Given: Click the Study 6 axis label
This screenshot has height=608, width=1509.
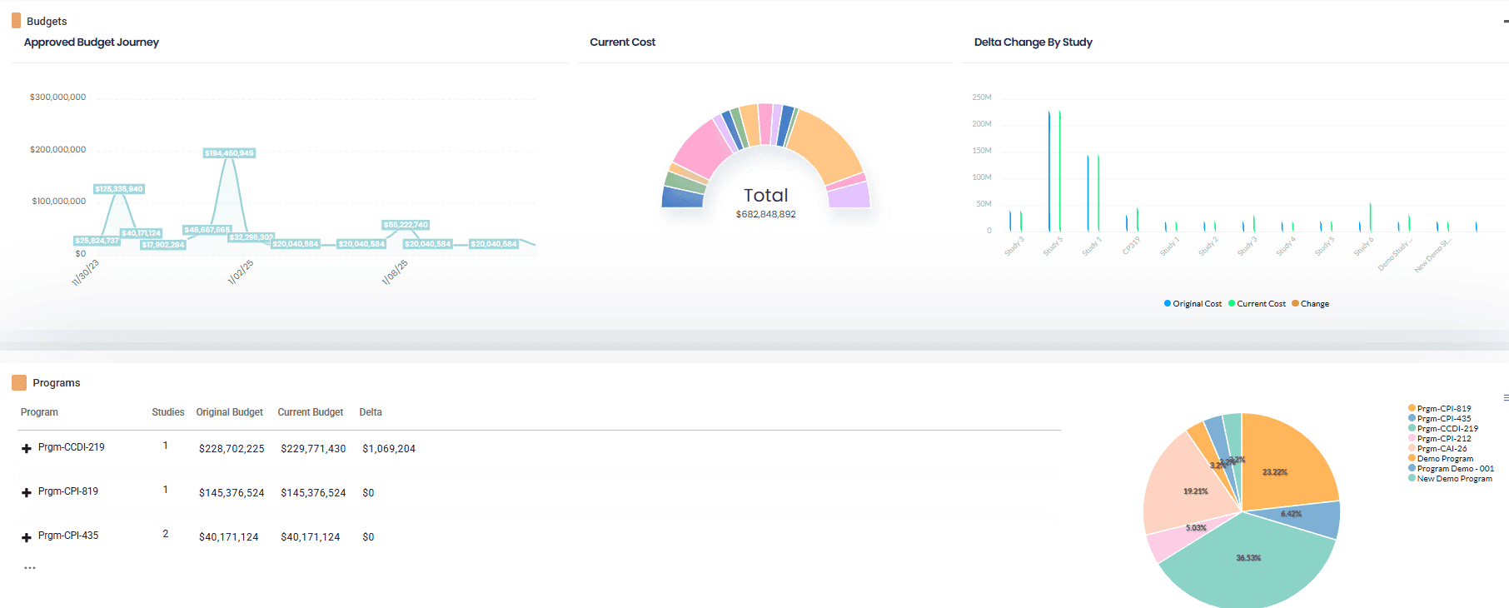Looking at the screenshot, I should [x=1363, y=247].
